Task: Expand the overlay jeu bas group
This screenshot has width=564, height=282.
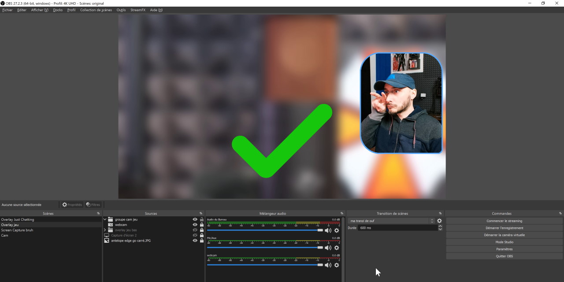Action: 105,230
